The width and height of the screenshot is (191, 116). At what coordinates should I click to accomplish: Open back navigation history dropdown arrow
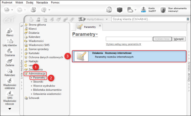(12, 10)
